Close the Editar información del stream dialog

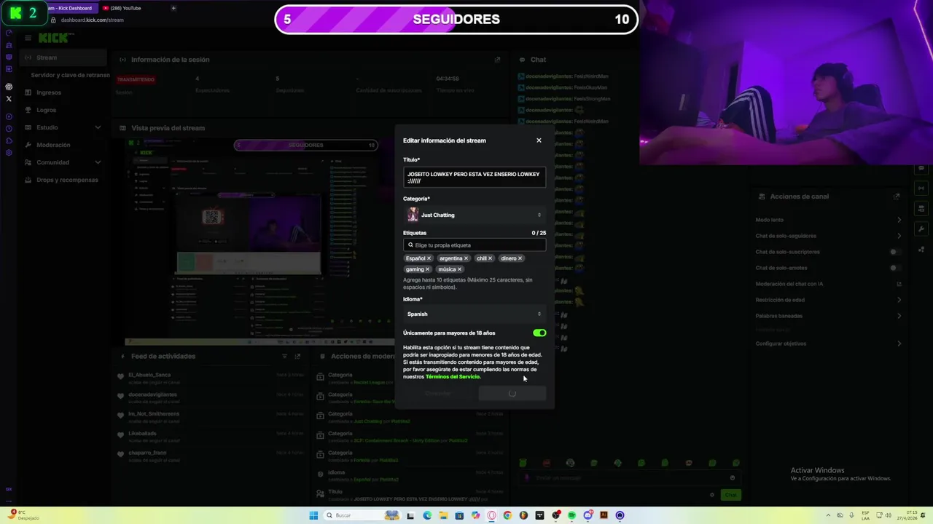[539, 140]
